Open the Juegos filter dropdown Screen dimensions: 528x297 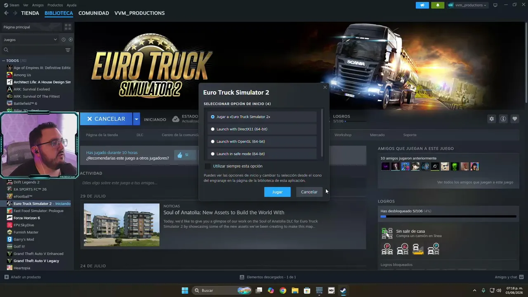(x=30, y=40)
